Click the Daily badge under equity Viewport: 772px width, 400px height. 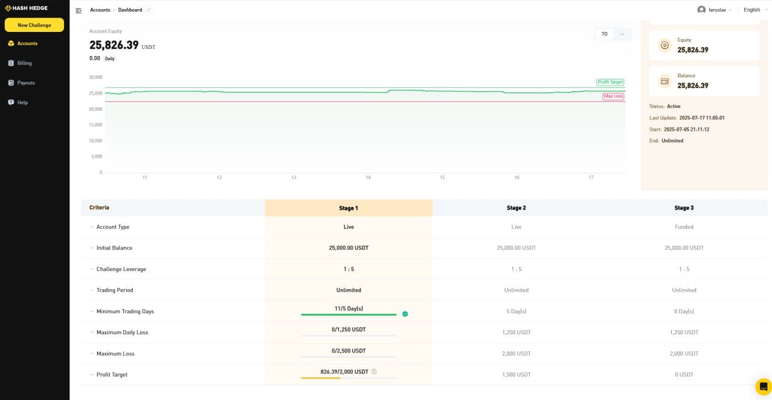point(110,58)
